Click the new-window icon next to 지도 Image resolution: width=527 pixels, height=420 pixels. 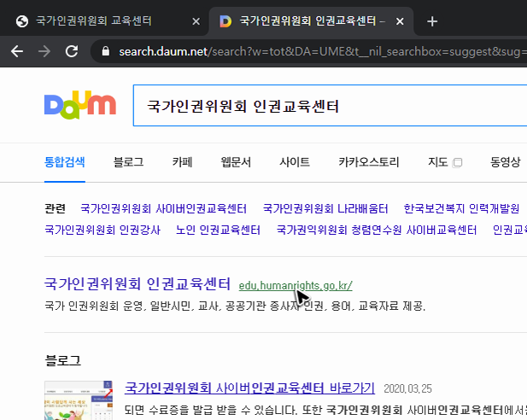coord(457,163)
